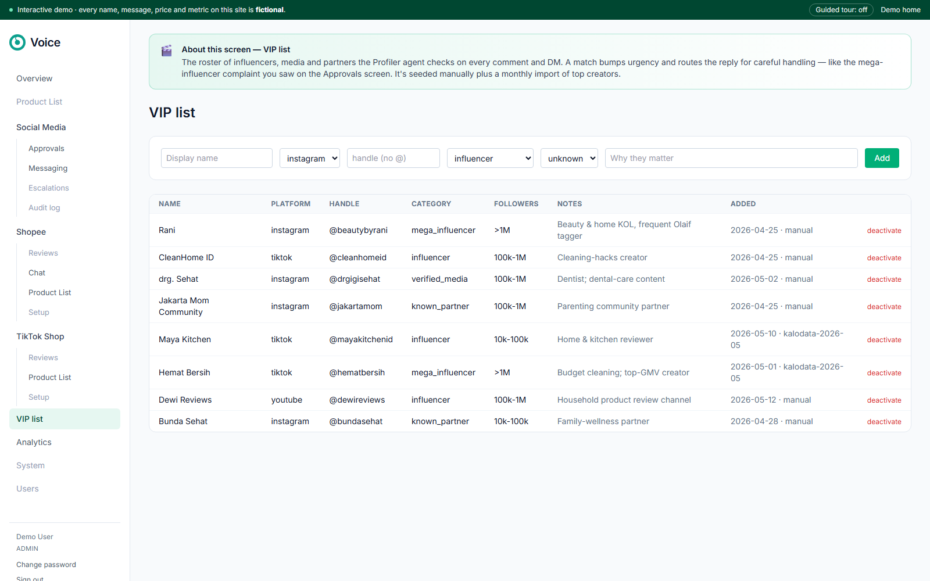Select the Escalations menu item
The image size is (930, 581).
pyautogui.click(x=49, y=188)
